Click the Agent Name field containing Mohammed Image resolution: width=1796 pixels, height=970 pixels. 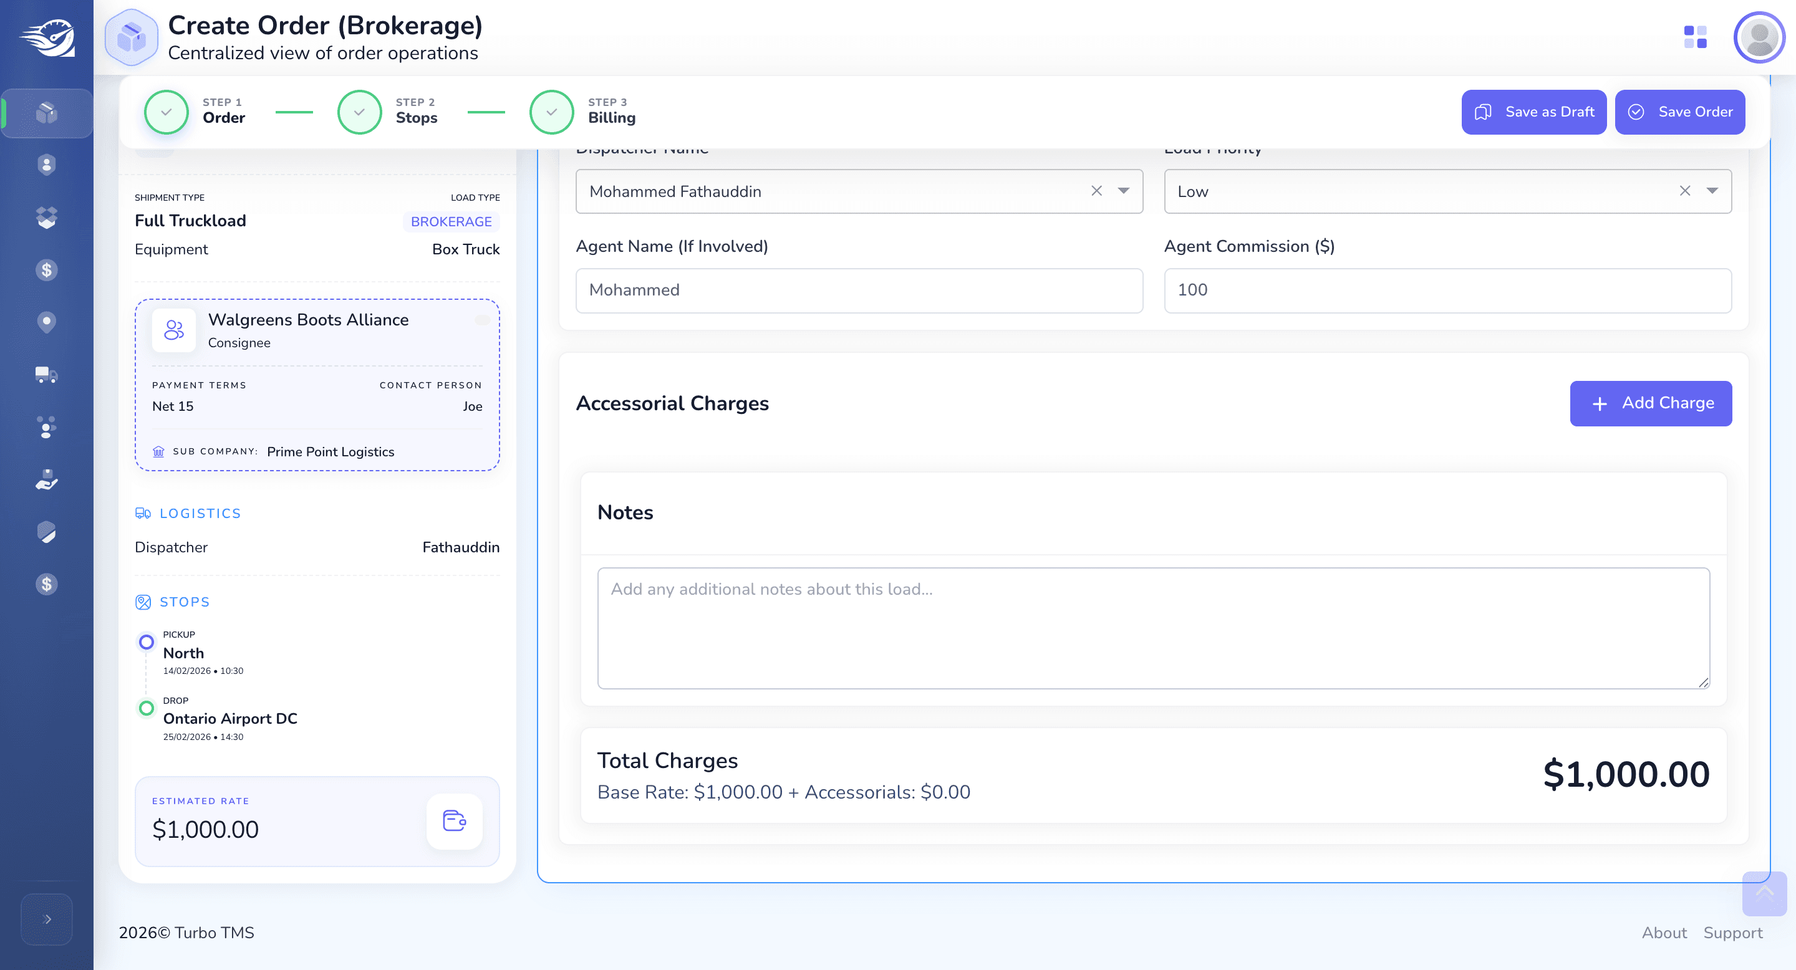[x=859, y=291]
